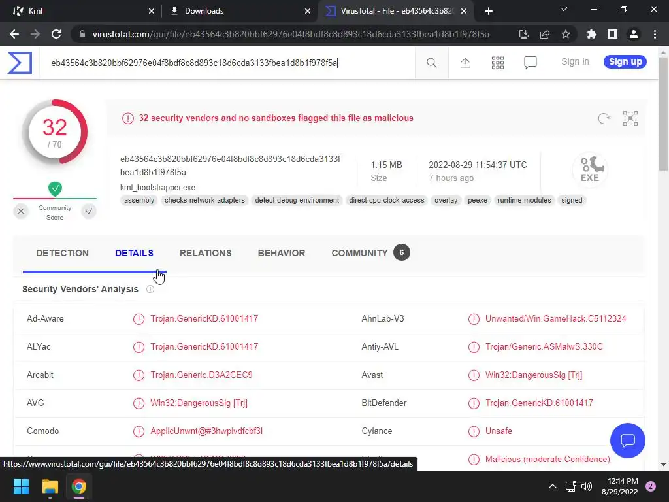The height and width of the screenshot is (502, 669).
Task: Click the Comodo ApplicUnwnt@#3hwplvdfcbf3l result
Action: (x=206, y=431)
